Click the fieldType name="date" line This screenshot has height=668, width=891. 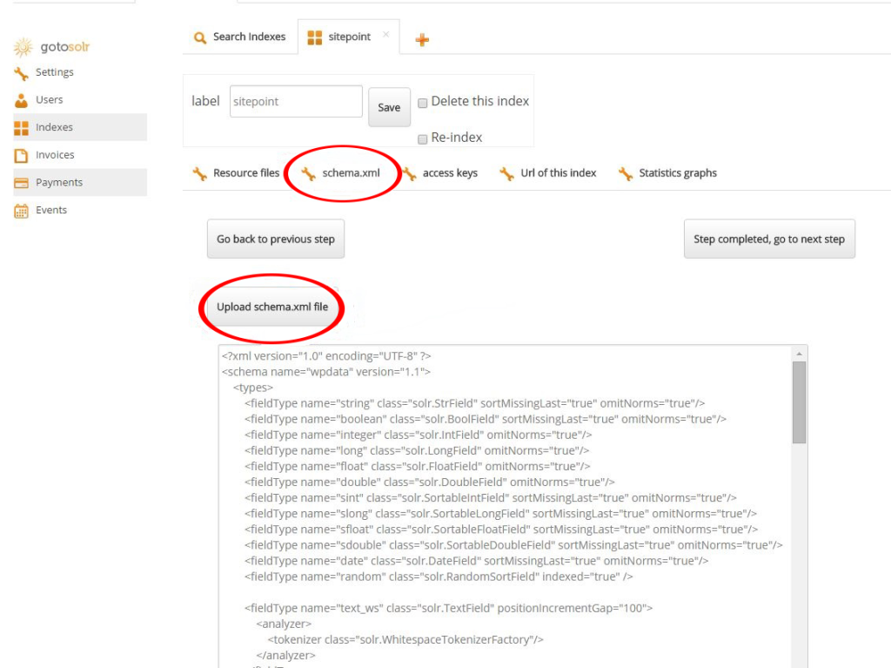476,561
